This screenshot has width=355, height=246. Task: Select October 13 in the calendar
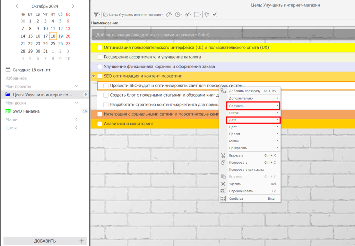[x=68, y=28]
